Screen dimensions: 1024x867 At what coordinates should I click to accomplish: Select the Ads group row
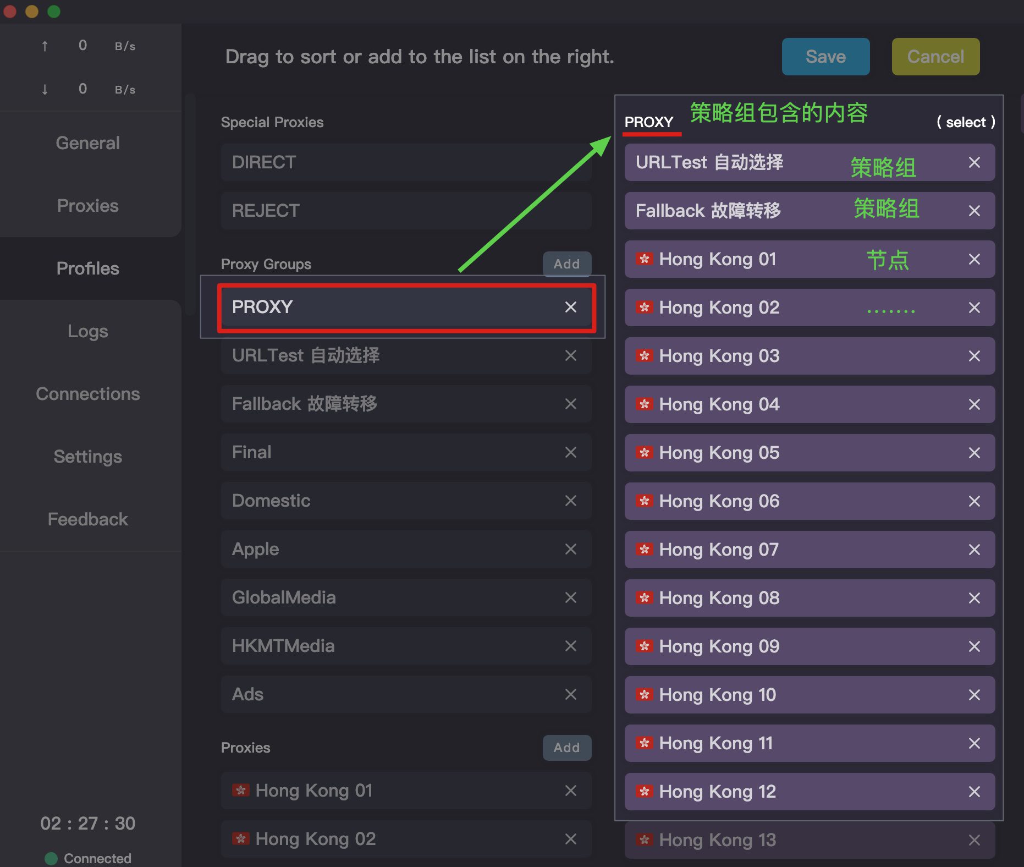pyautogui.click(x=406, y=694)
